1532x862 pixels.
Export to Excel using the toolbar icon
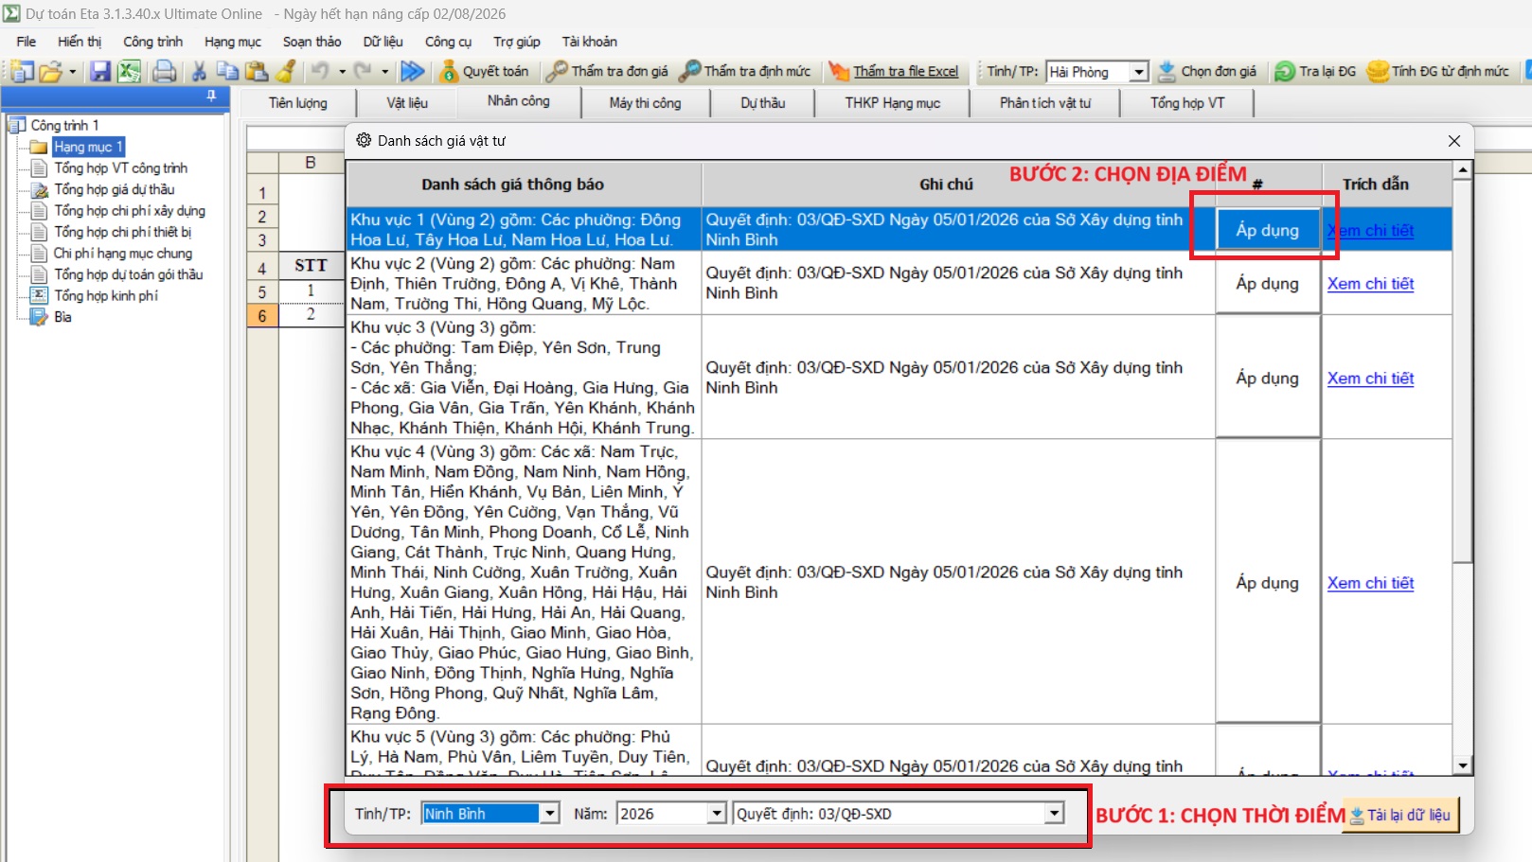pyautogui.click(x=130, y=71)
